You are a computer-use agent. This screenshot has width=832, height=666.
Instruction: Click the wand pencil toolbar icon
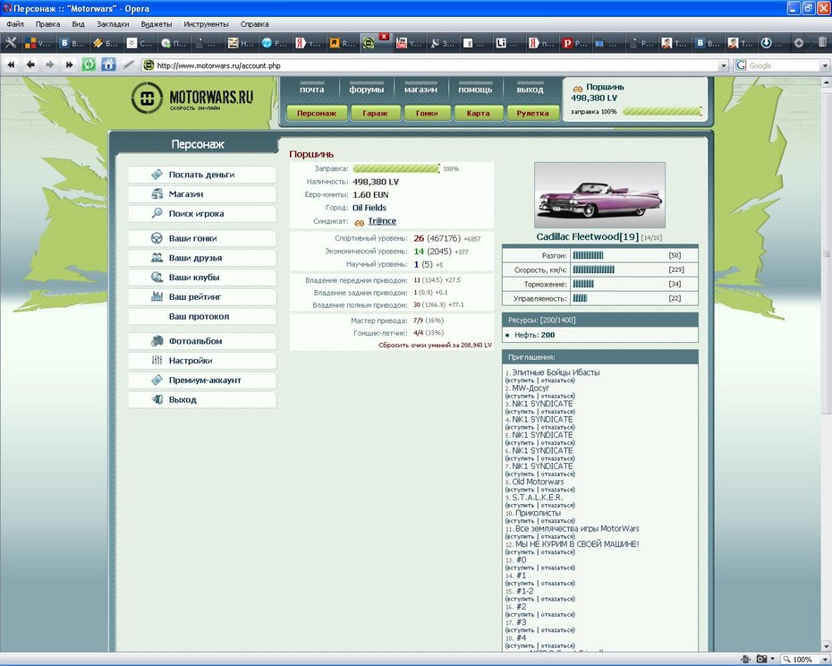coord(128,64)
